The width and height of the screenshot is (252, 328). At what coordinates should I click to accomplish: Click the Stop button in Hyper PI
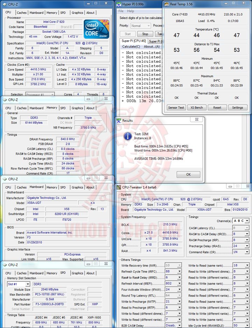pos(145,34)
